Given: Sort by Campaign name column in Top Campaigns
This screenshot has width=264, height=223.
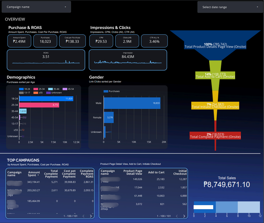Looking at the screenshot, I should click(14, 174).
